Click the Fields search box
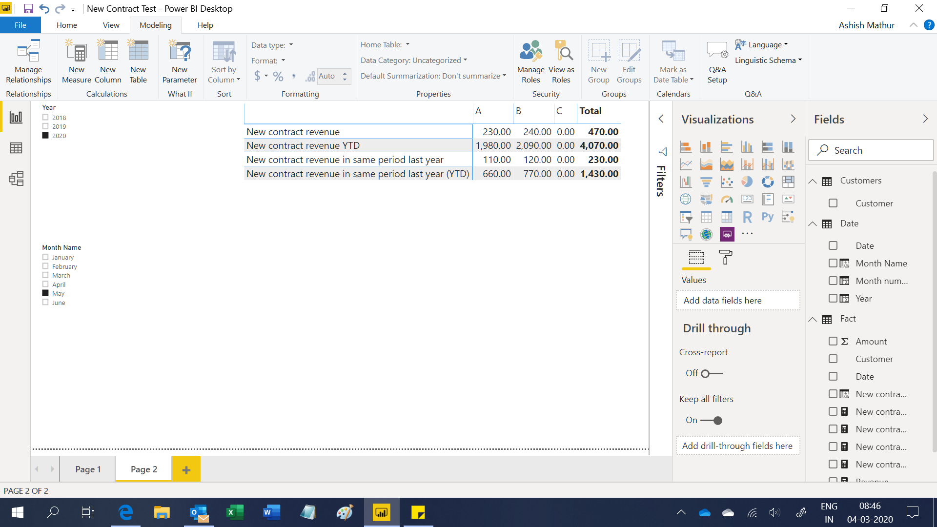The image size is (937, 527). pyautogui.click(x=871, y=150)
